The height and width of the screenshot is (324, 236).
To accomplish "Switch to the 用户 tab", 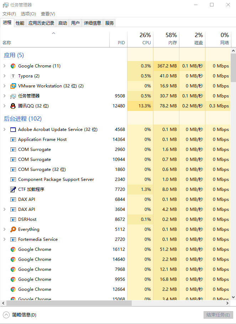I will click(x=75, y=23).
